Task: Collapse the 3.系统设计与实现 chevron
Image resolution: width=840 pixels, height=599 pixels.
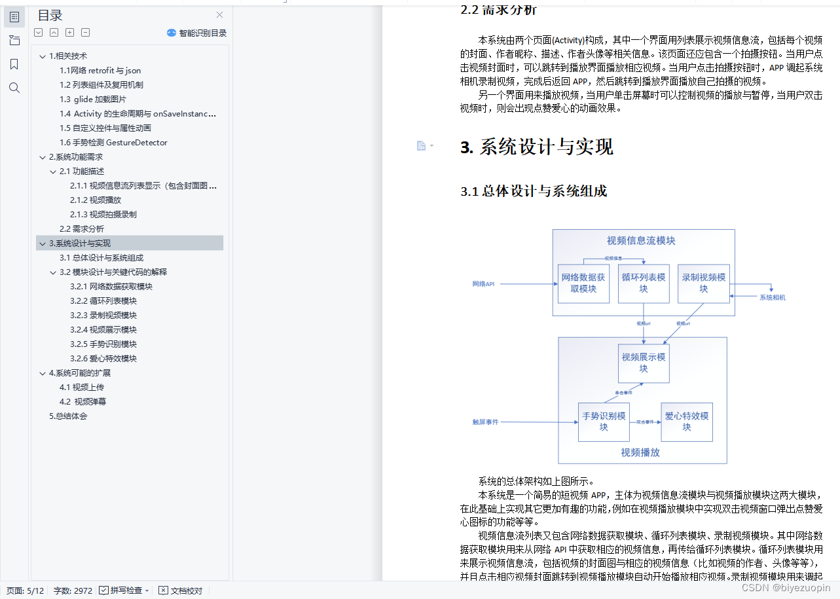Action: (x=43, y=244)
